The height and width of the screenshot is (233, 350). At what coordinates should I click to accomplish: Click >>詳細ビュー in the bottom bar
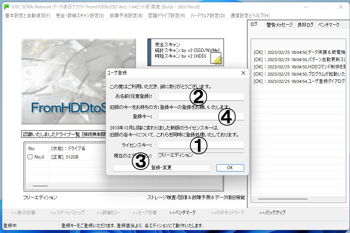[109, 213]
